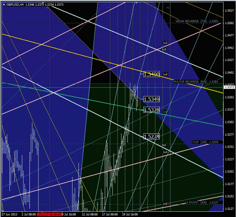Click the chart shift triangle at top edge
This screenshot has width=236, height=217.
(136, 3)
